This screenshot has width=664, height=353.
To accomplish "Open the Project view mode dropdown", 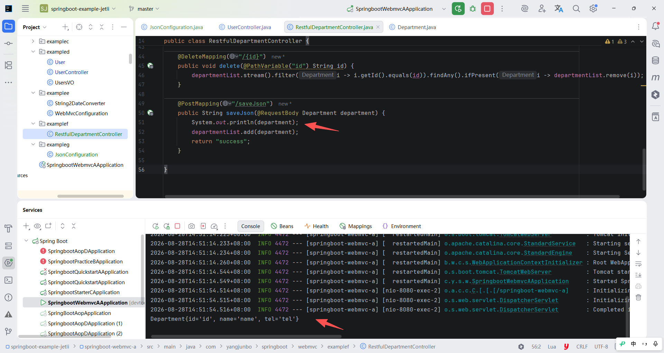I will coord(35,27).
